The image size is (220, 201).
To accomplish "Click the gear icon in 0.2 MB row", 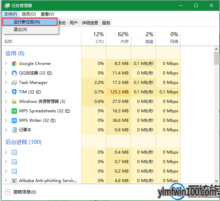I will 14,171.
